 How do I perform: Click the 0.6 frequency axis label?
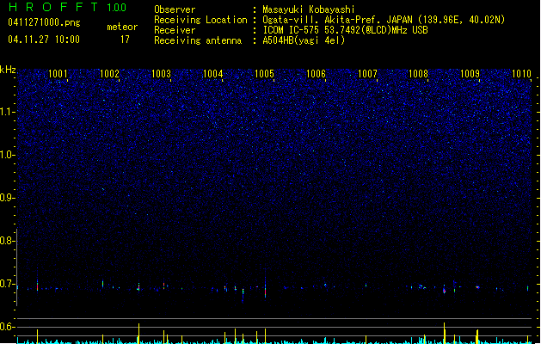pyautogui.click(x=7, y=327)
